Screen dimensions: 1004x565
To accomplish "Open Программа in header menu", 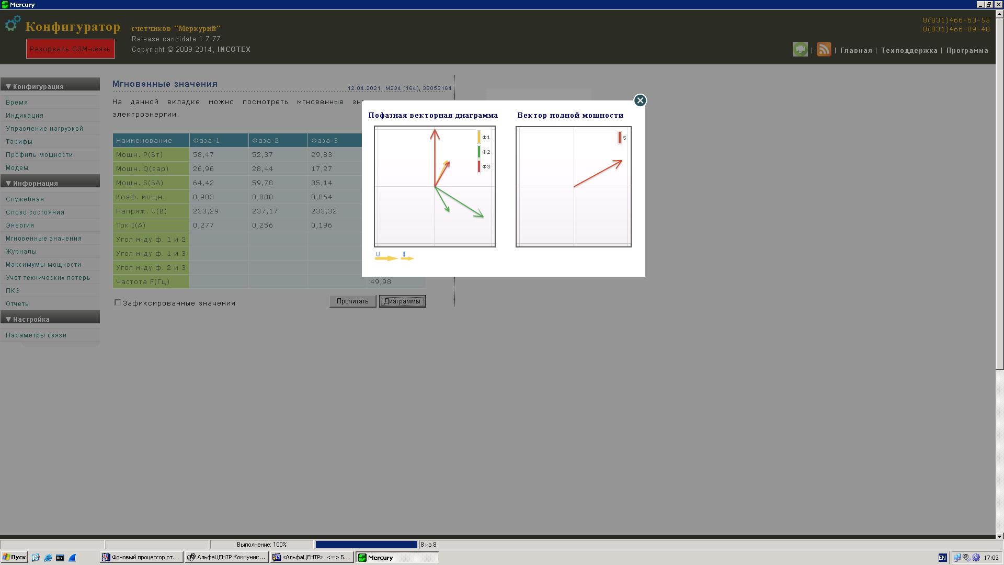I will coord(967,51).
